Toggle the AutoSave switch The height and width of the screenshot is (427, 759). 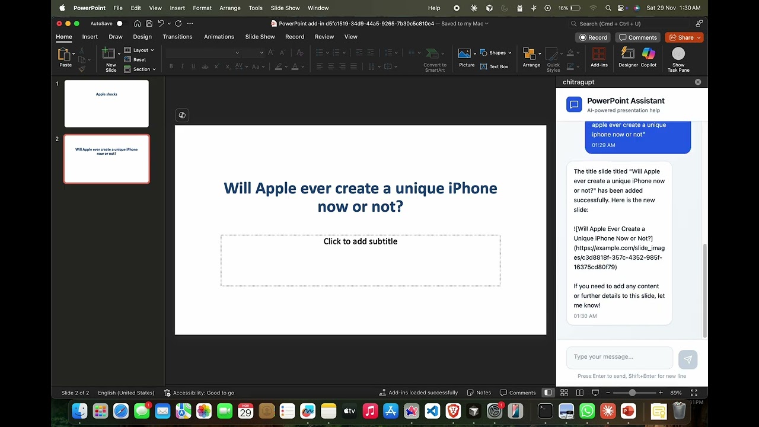(x=121, y=24)
